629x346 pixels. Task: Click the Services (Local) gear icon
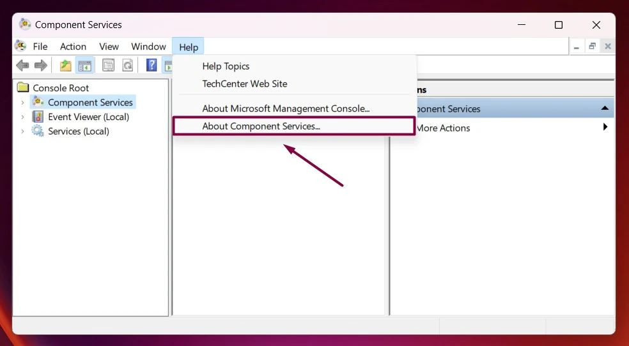pos(38,131)
